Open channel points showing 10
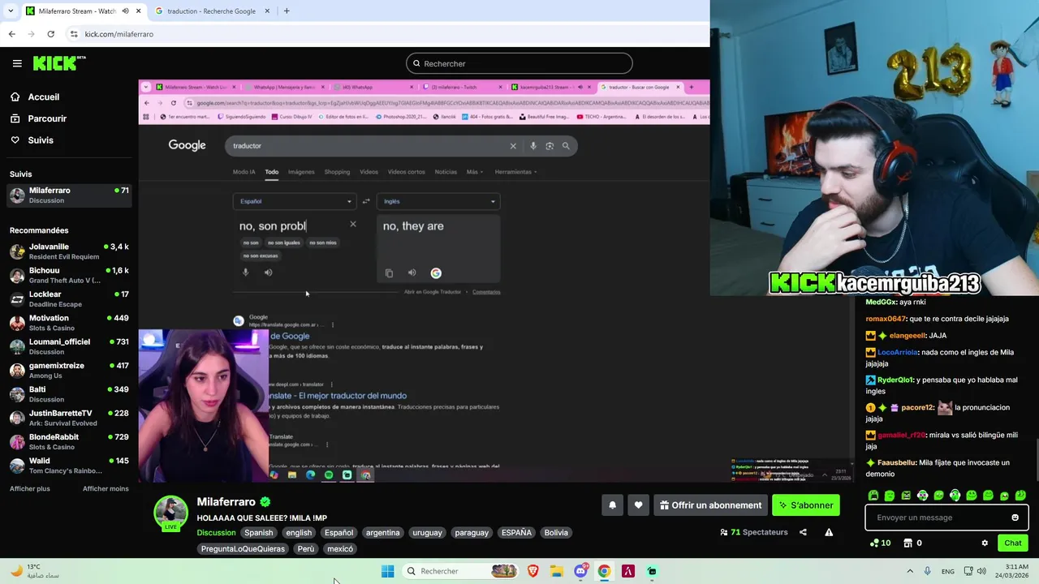1039x584 pixels. [880, 543]
